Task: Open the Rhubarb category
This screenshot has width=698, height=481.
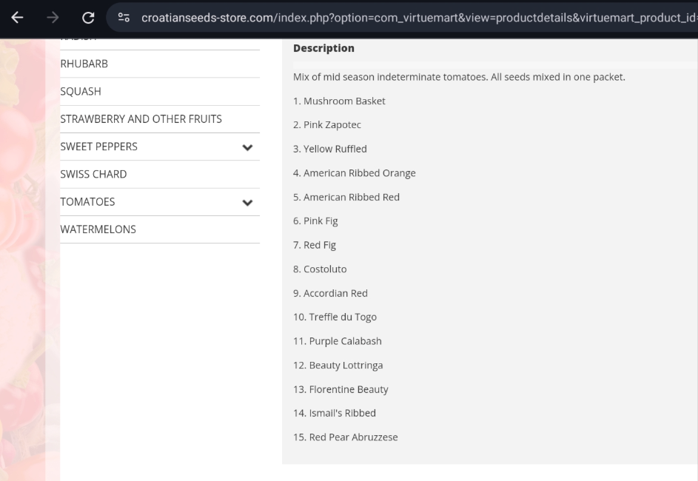Action: pyautogui.click(x=84, y=64)
